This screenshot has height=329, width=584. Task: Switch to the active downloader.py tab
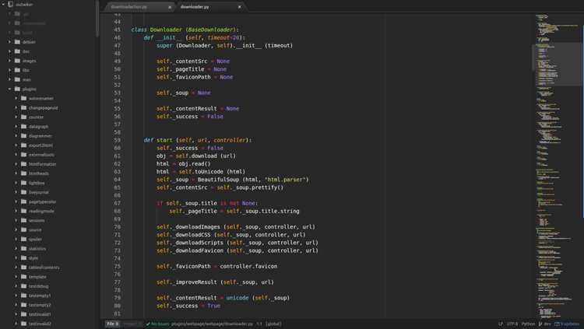[x=211, y=7]
